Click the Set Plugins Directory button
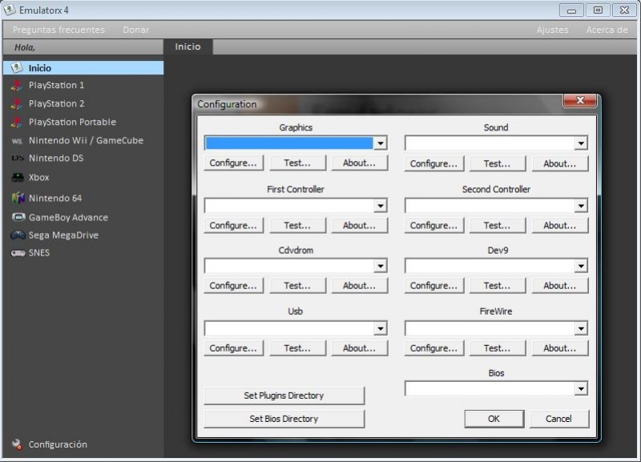641x462 pixels. click(284, 396)
